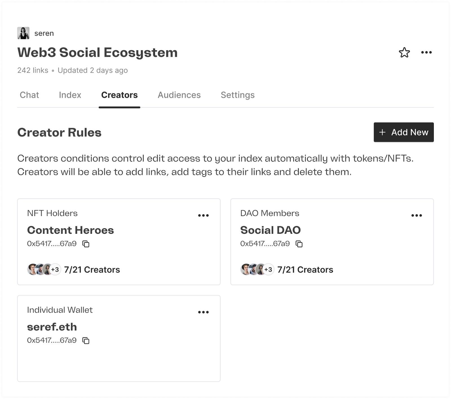
Task: Click the Social DAO rule title
Action: 270,230
